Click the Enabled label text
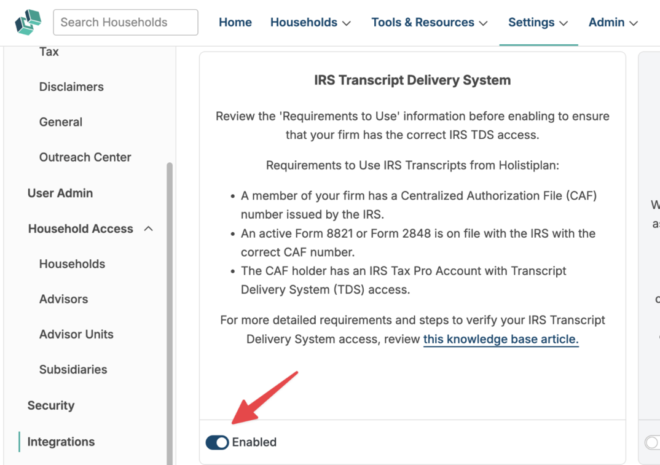The height and width of the screenshot is (465, 660). coord(254,442)
